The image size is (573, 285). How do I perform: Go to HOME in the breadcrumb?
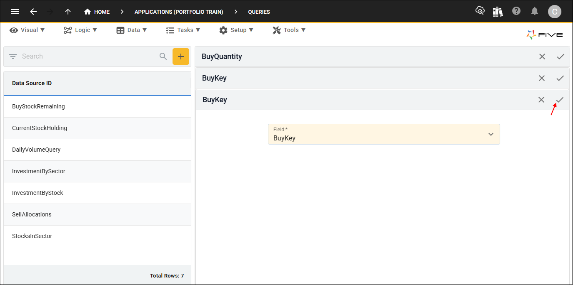[97, 12]
